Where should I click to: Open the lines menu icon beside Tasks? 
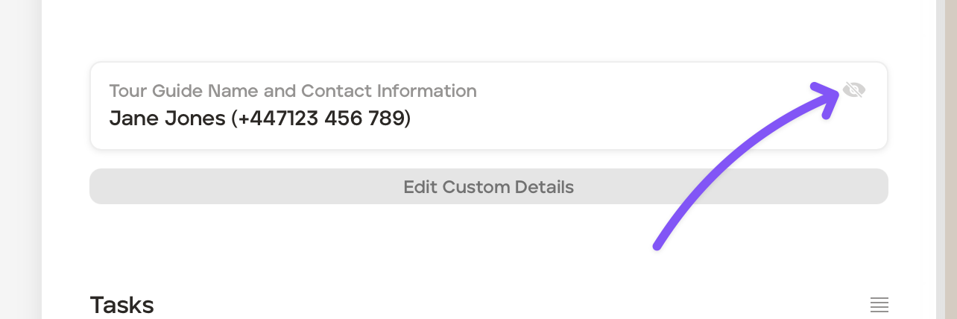coord(879,305)
